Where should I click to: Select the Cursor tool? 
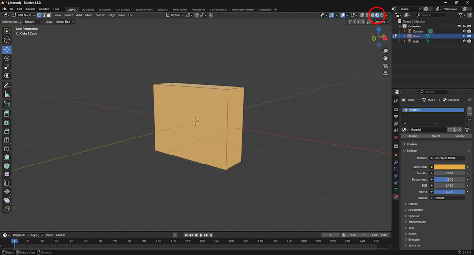(x=7, y=40)
